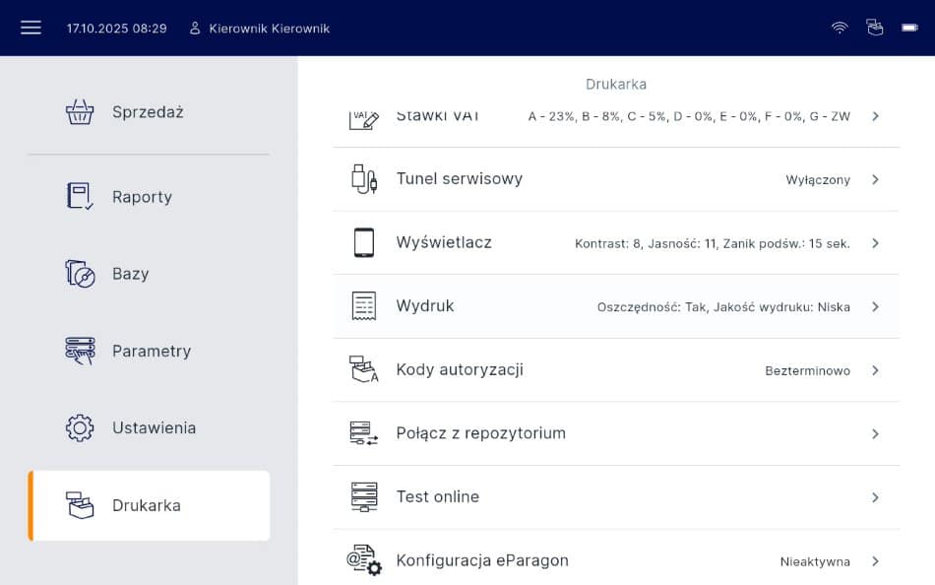
Task: Click the Kody autoryzacji icon
Action: pos(364,370)
